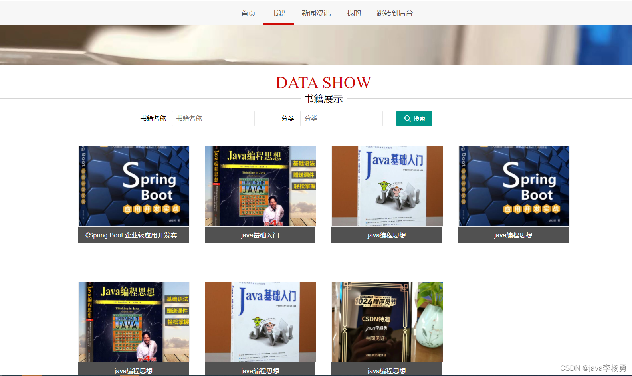The height and width of the screenshot is (376, 632).
Task: Click the 书籍名称 search input field
Action: click(x=213, y=119)
